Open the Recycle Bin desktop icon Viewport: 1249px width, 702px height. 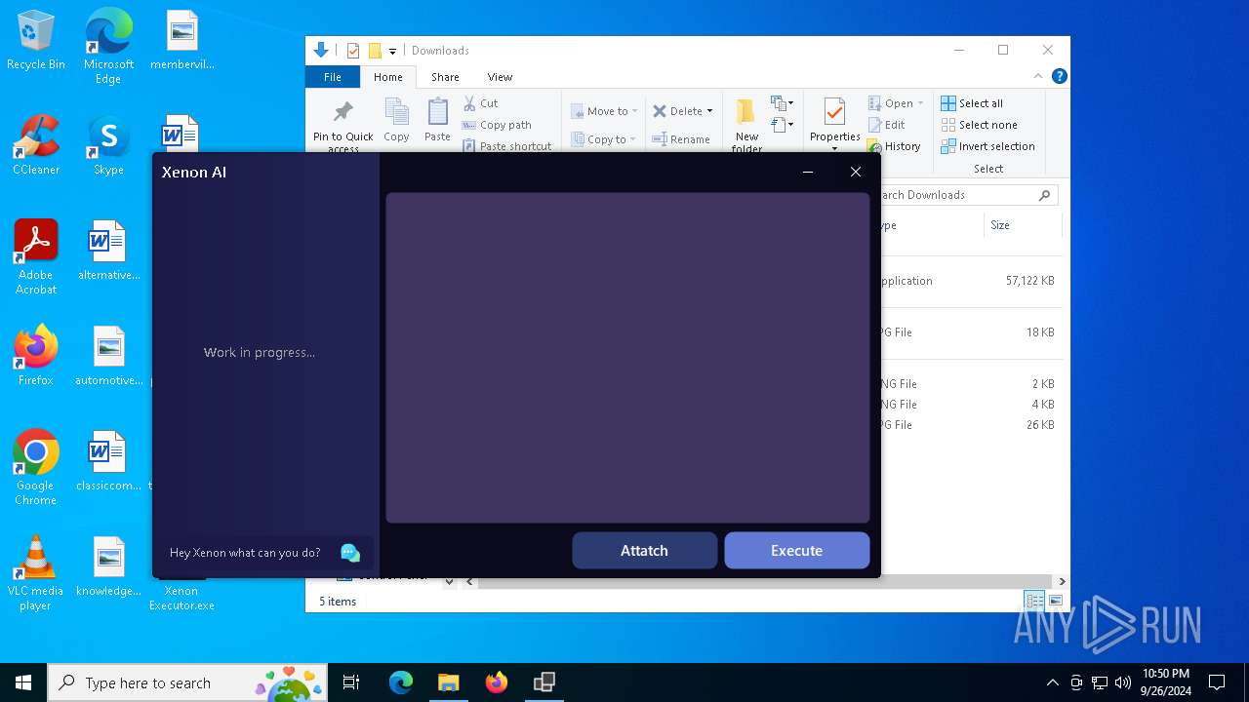[36, 41]
